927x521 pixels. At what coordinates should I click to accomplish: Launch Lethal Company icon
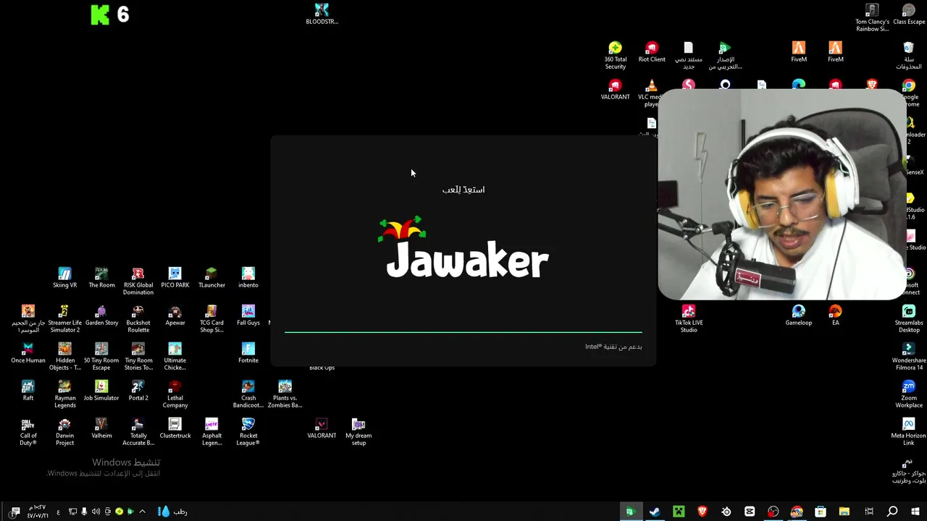coord(175,394)
